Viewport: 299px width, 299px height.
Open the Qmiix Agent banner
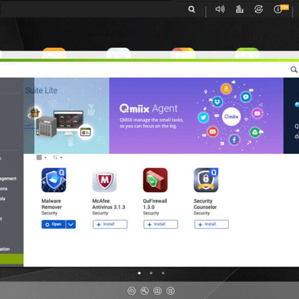pyautogui.click(x=196, y=116)
